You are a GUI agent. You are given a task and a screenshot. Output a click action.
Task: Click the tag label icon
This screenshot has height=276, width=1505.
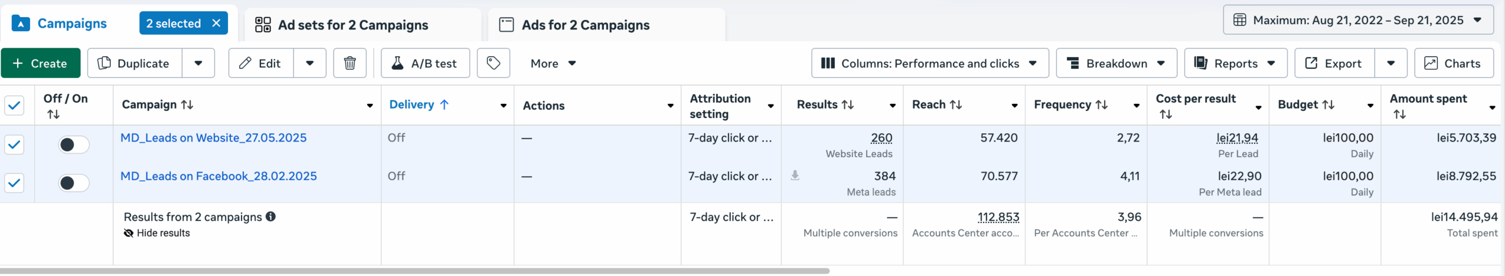493,63
